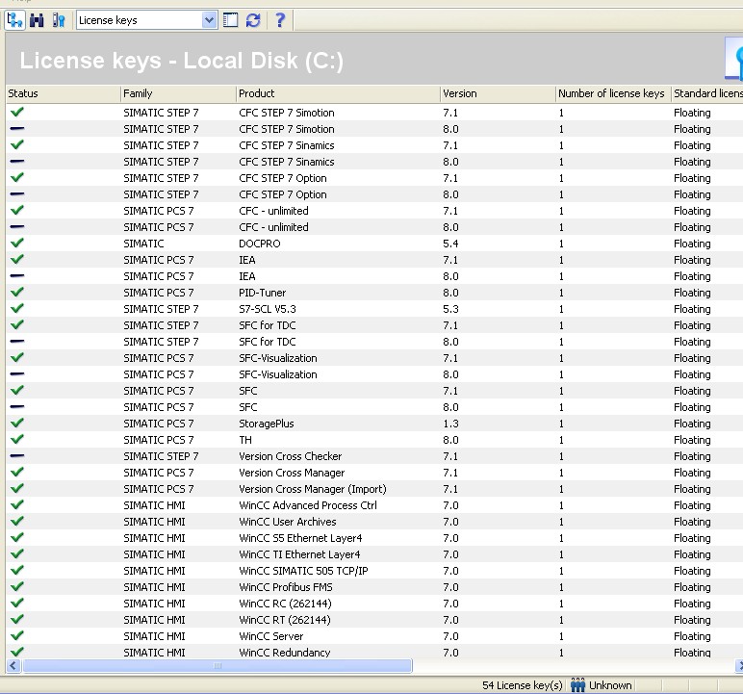This screenshot has height=694, width=743.
Task: Click the Unknown status bar text
Action: [610, 685]
